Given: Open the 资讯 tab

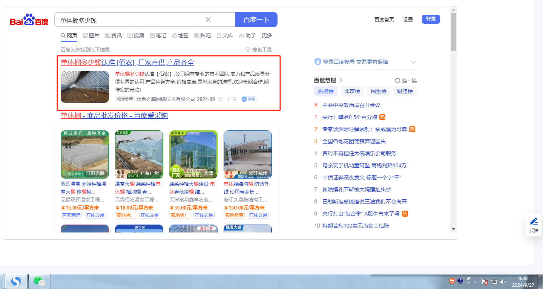Looking at the screenshot, I should point(114,35).
